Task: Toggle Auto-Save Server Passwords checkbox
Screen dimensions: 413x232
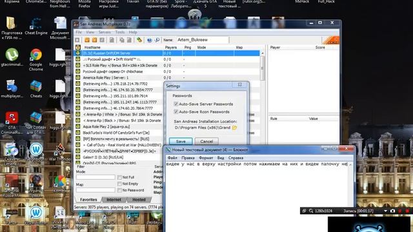Action: tap(176, 104)
